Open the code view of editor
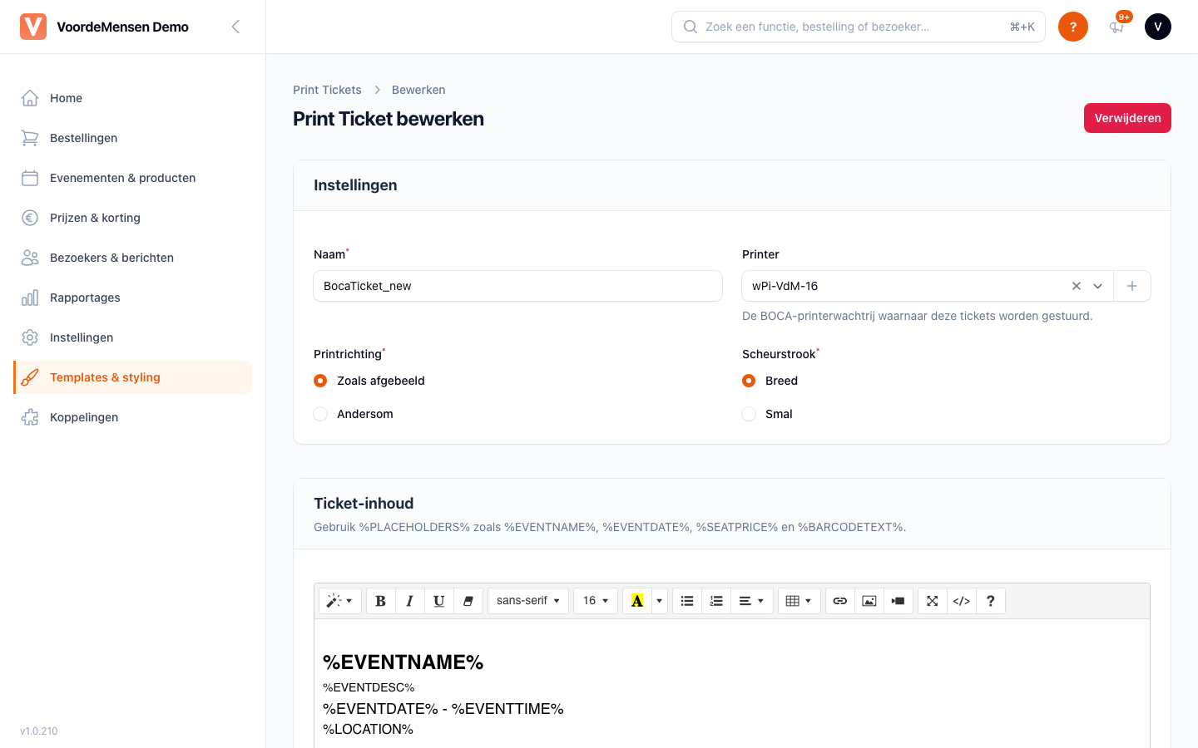The width and height of the screenshot is (1198, 748). 962,601
